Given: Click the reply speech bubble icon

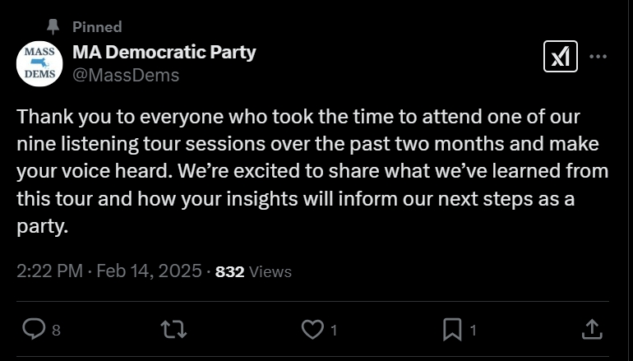Looking at the screenshot, I should (33, 330).
